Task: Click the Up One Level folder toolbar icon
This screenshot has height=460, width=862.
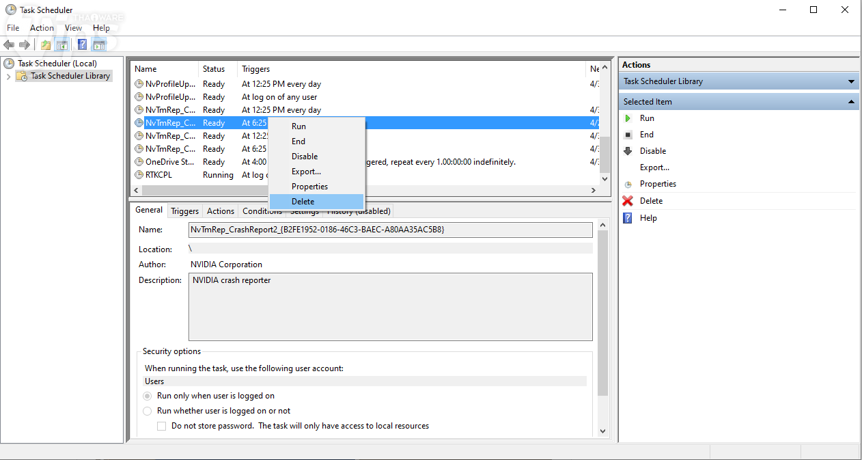Action: click(46, 45)
